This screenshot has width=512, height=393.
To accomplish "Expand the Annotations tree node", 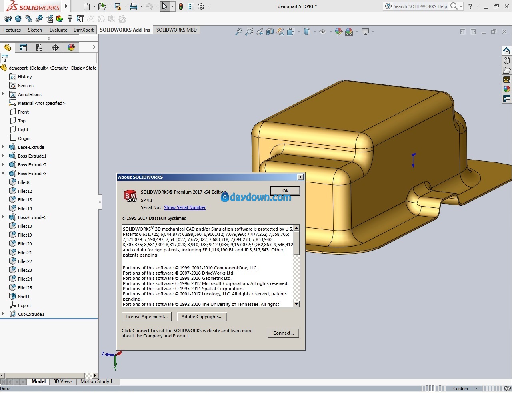I will [3, 94].
